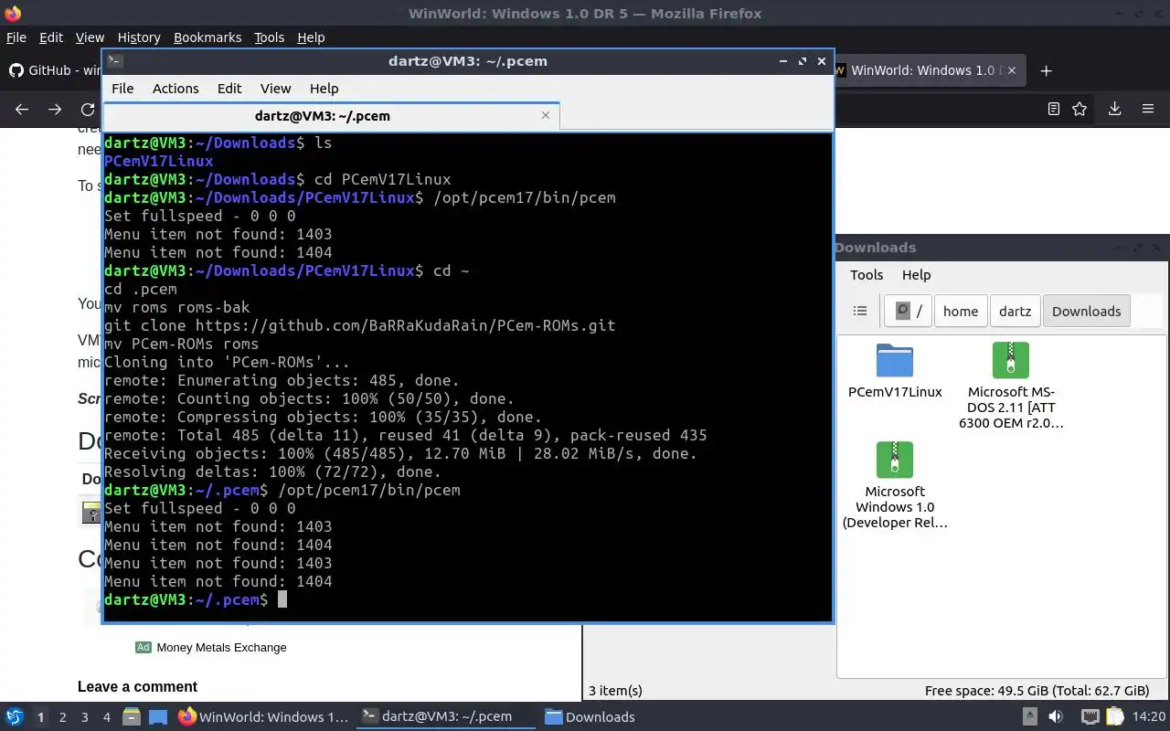This screenshot has width=1170, height=731.
Task: Open the volume control tray icon
Action: pos(1056,716)
